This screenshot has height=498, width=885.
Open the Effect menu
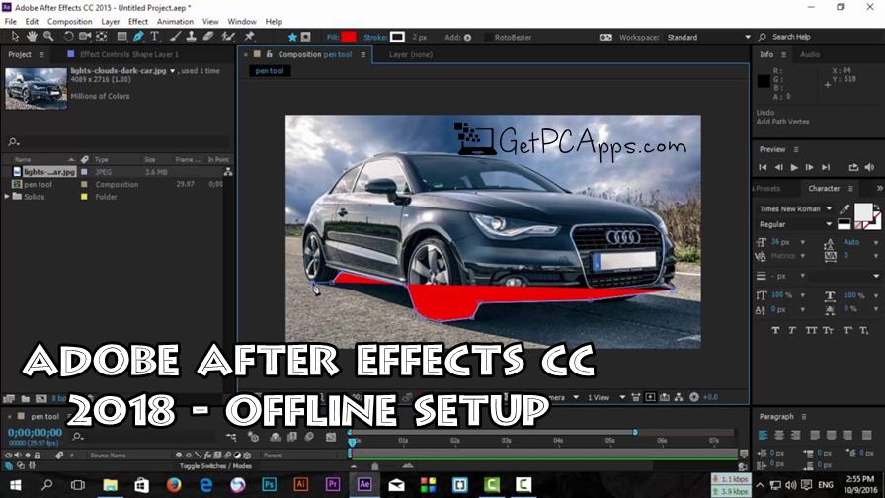pos(137,22)
